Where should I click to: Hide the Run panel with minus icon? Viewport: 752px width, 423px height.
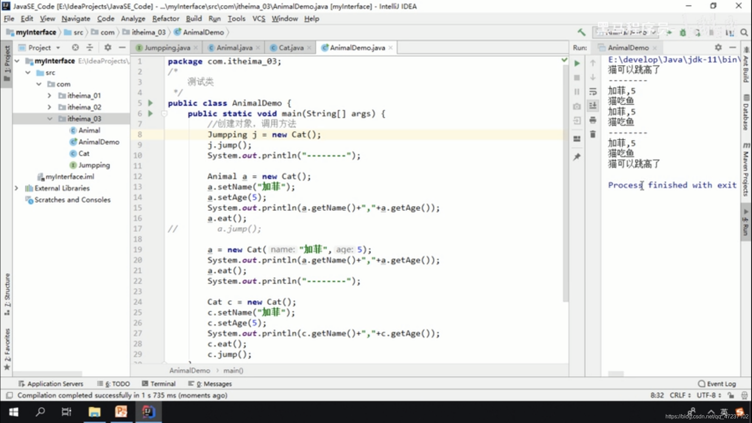(733, 48)
